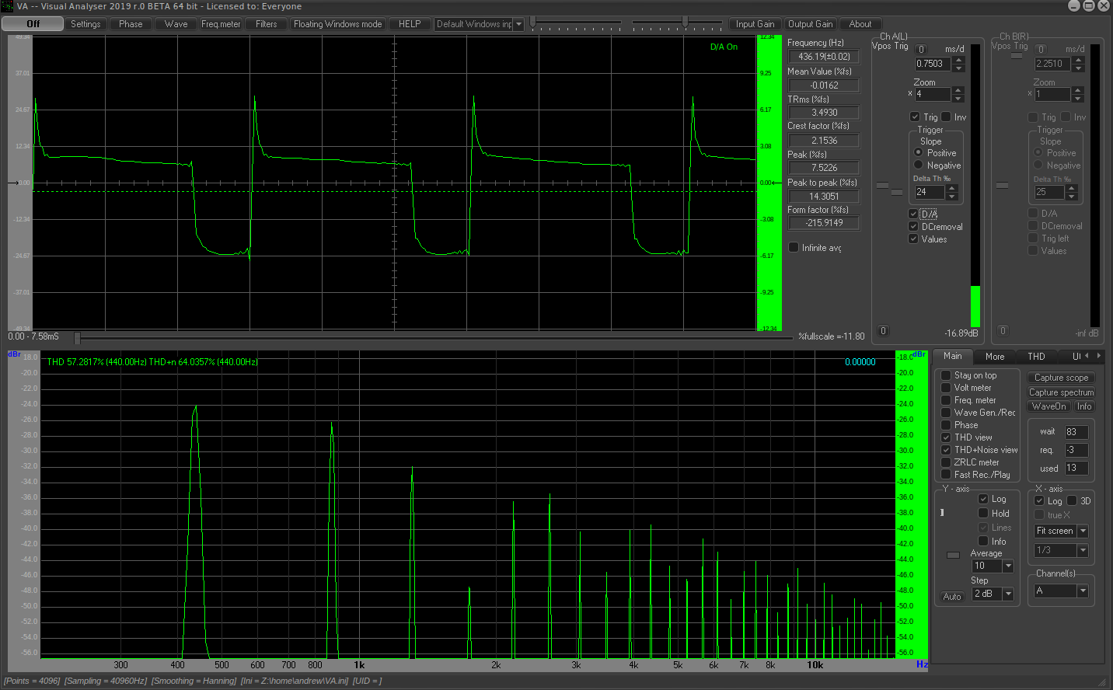The width and height of the screenshot is (1113, 690).
Task: Increase Ch B Zoom with up arrow
Action: point(1078,90)
